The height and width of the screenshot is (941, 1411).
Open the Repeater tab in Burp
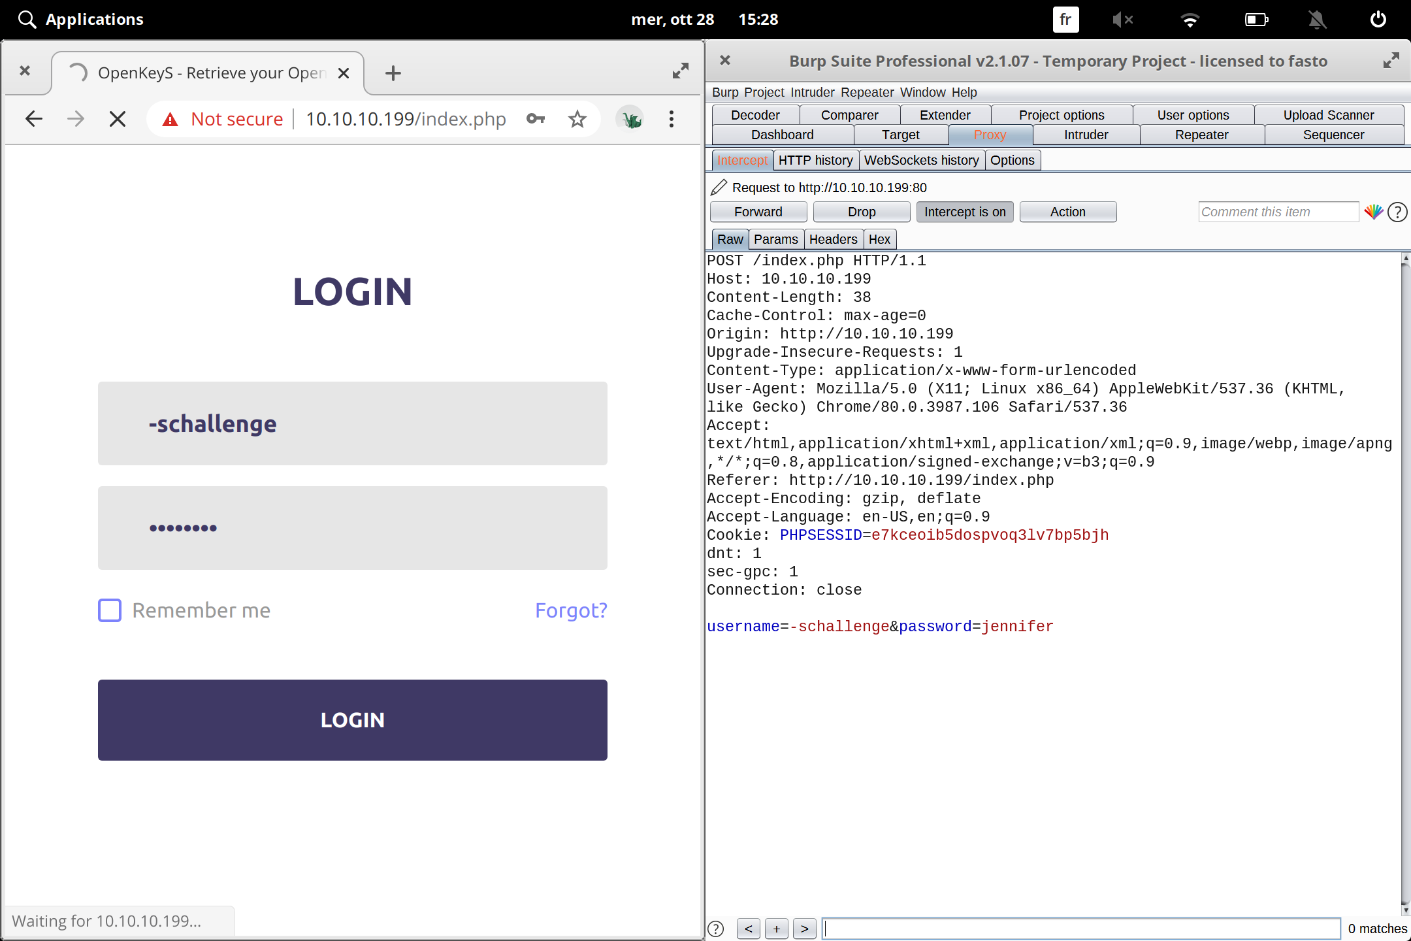pos(1201,135)
